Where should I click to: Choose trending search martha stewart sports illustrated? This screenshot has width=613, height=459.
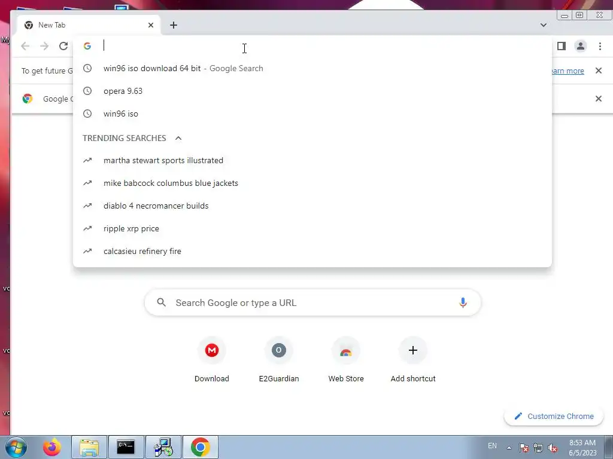312,160
